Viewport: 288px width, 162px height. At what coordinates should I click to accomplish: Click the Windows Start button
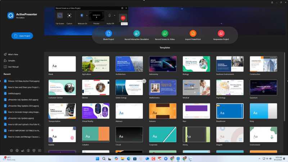pyautogui.click(x=97, y=158)
